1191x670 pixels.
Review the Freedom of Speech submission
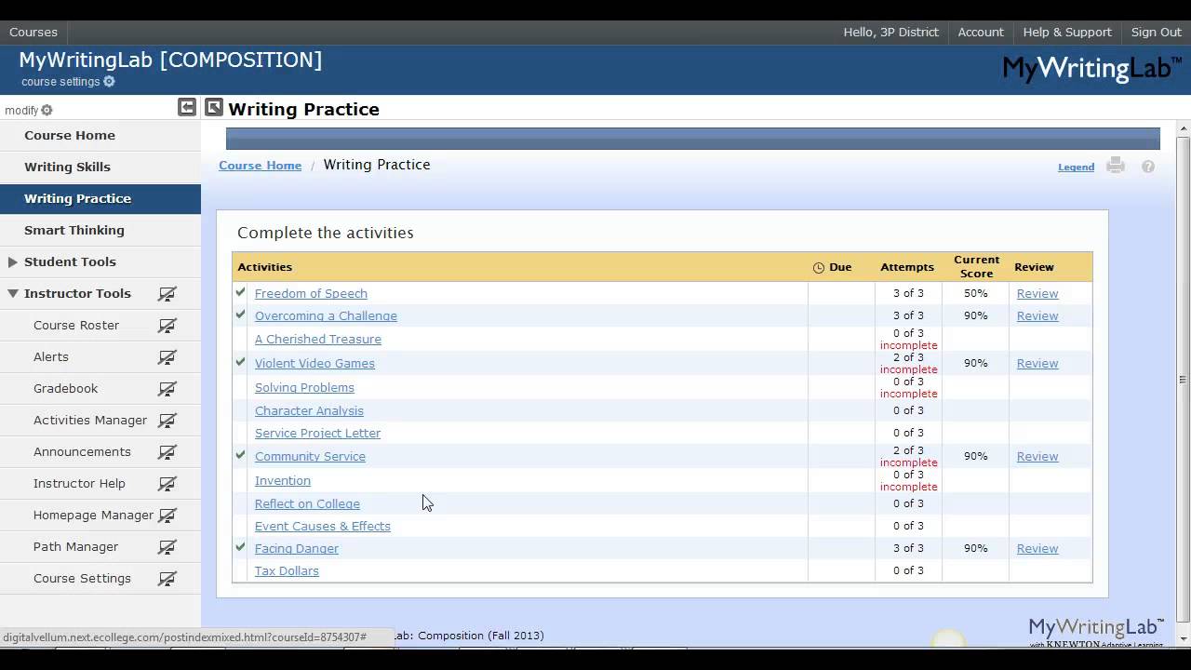(x=1037, y=293)
